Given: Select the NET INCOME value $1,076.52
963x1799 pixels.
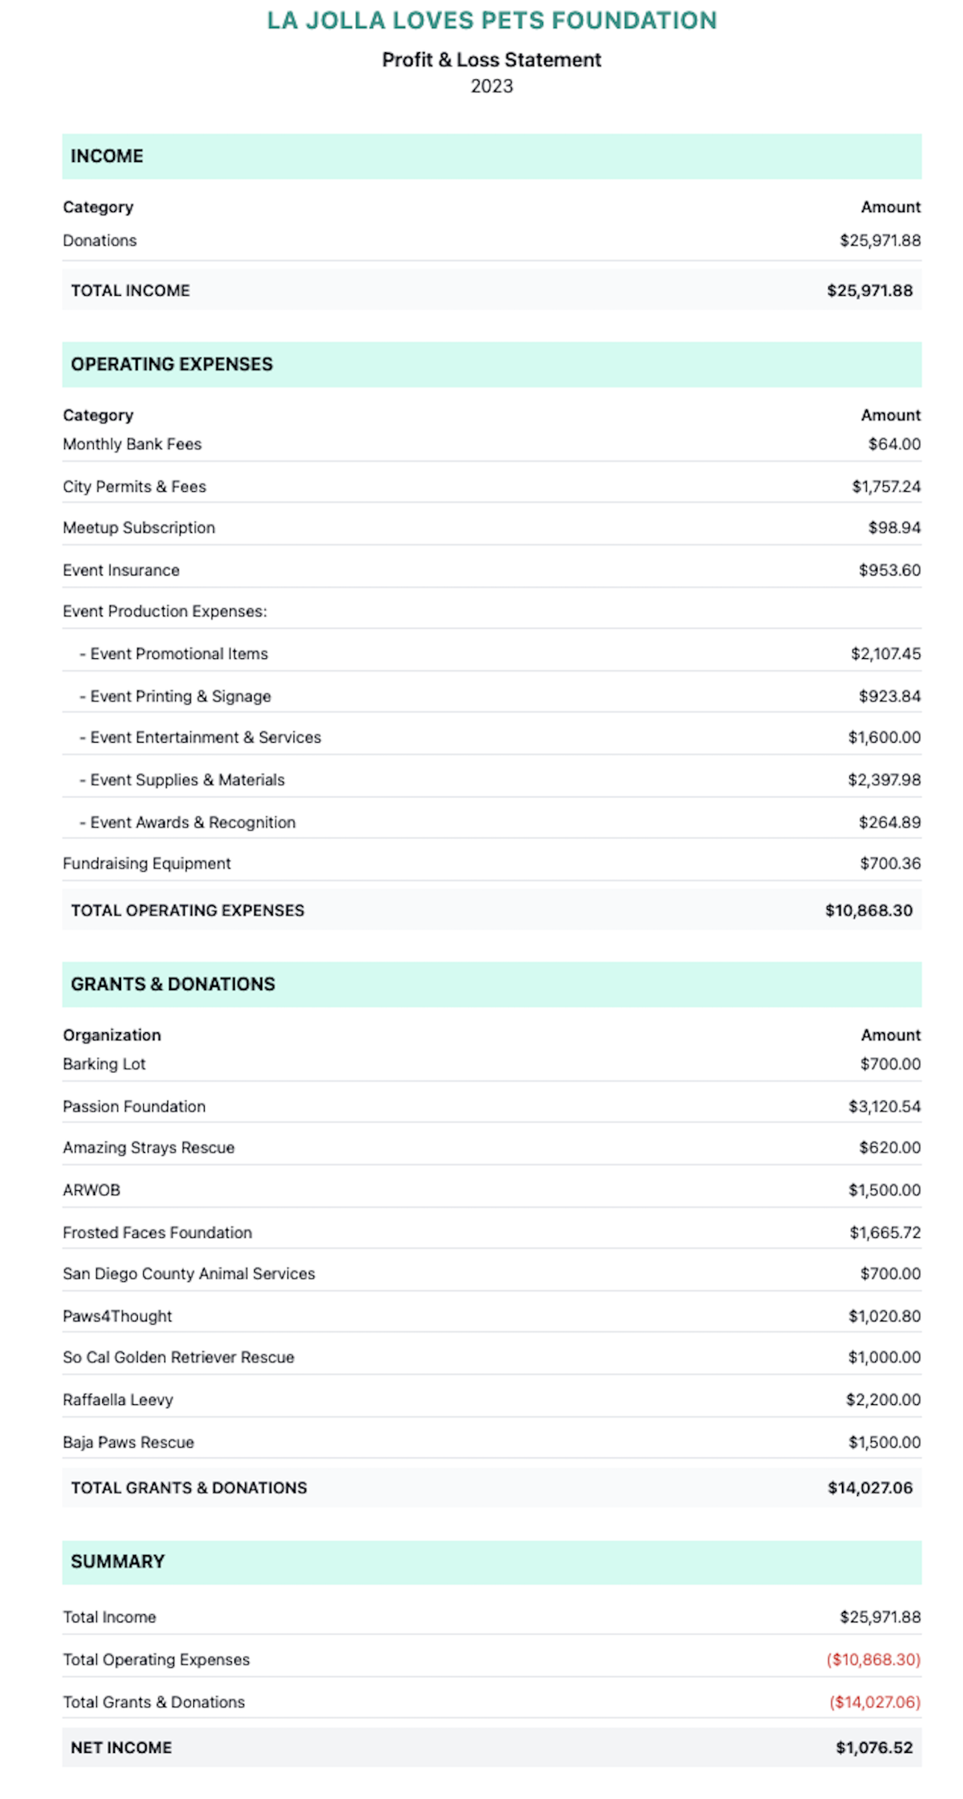Looking at the screenshot, I should 873,1747.
